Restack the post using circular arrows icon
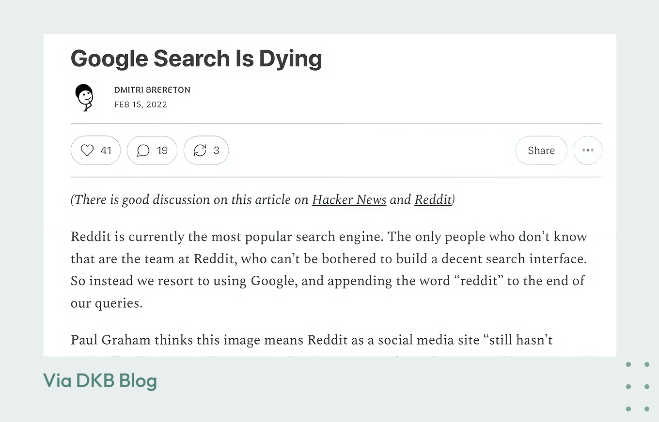 tap(200, 151)
